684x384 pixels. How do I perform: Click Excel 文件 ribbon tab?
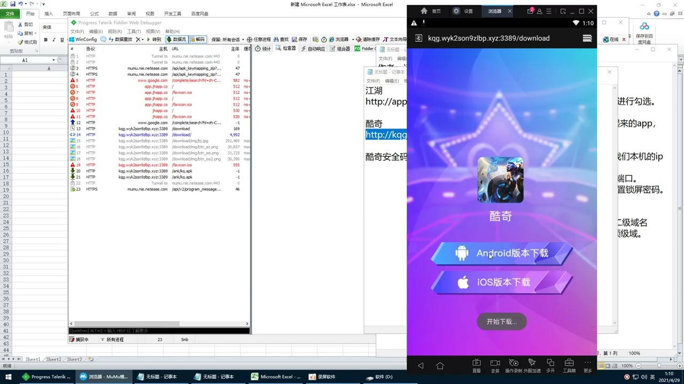point(10,13)
